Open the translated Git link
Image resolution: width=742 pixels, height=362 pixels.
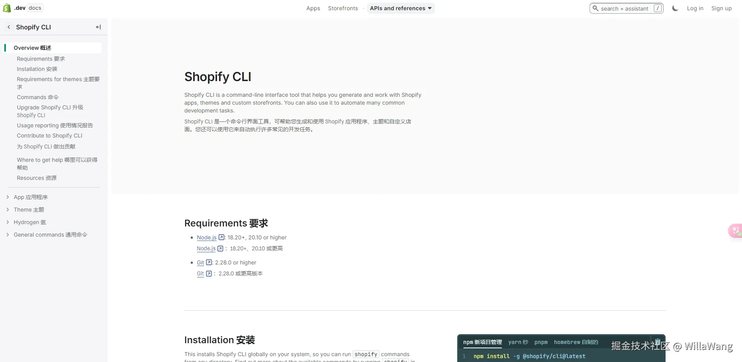click(x=200, y=273)
